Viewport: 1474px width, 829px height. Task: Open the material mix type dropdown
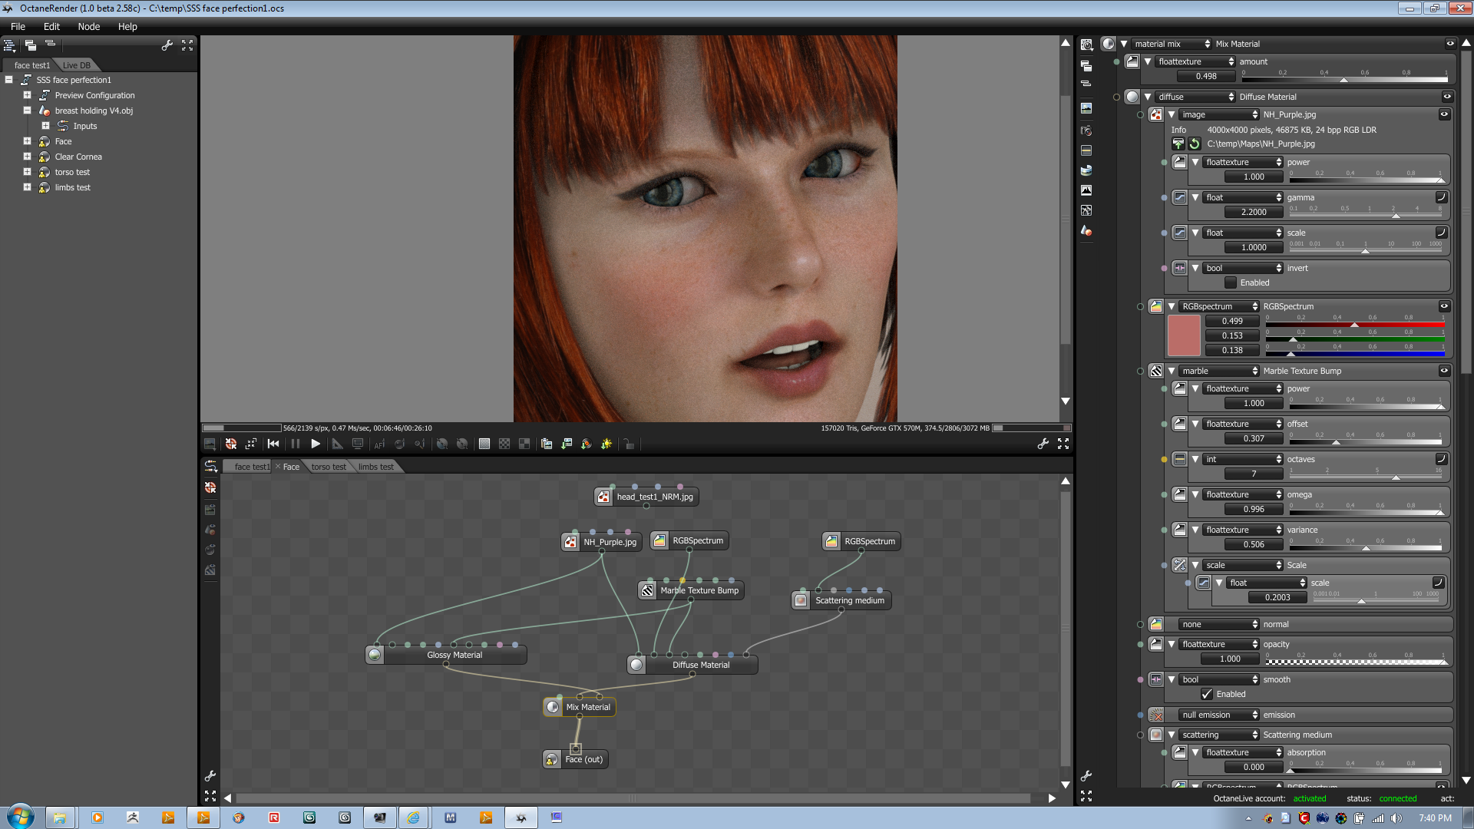tap(1172, 44)
